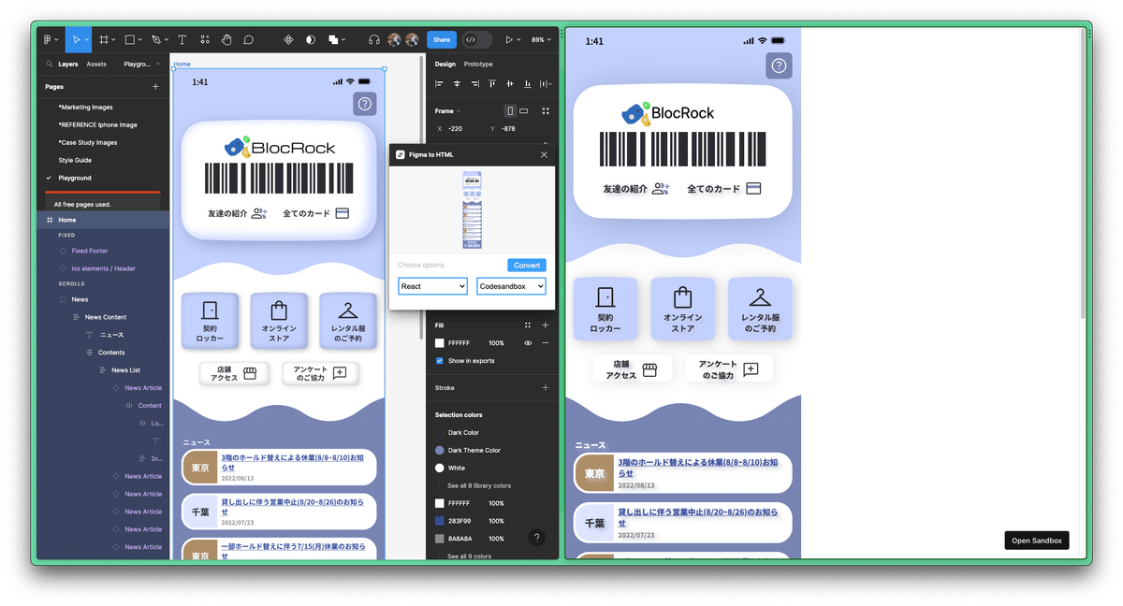Click the Open Sandbox button

point(1037,541)
